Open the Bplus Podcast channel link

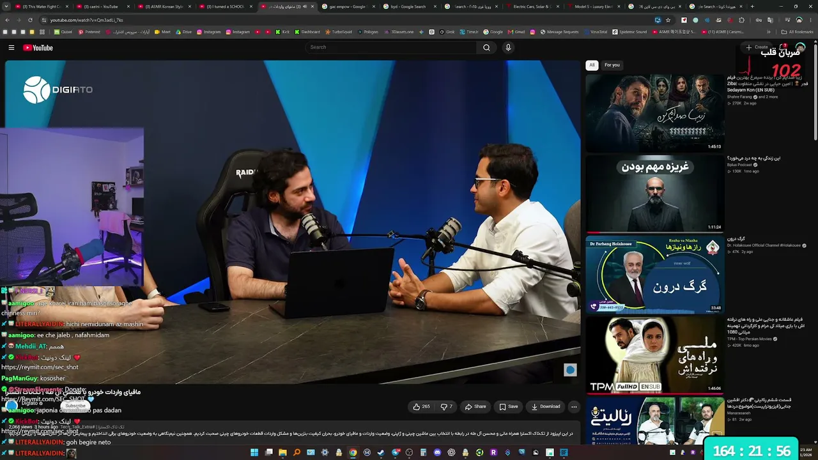(741, 165)
